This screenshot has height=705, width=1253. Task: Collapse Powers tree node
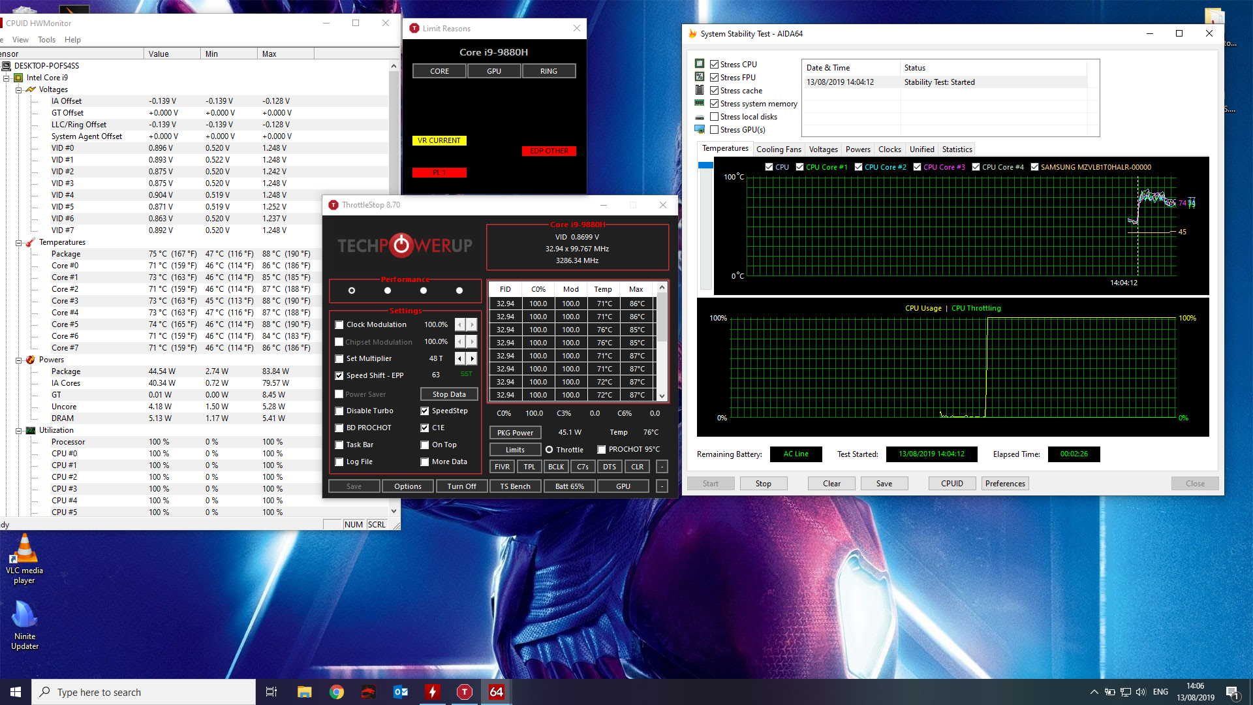point(18,360)
